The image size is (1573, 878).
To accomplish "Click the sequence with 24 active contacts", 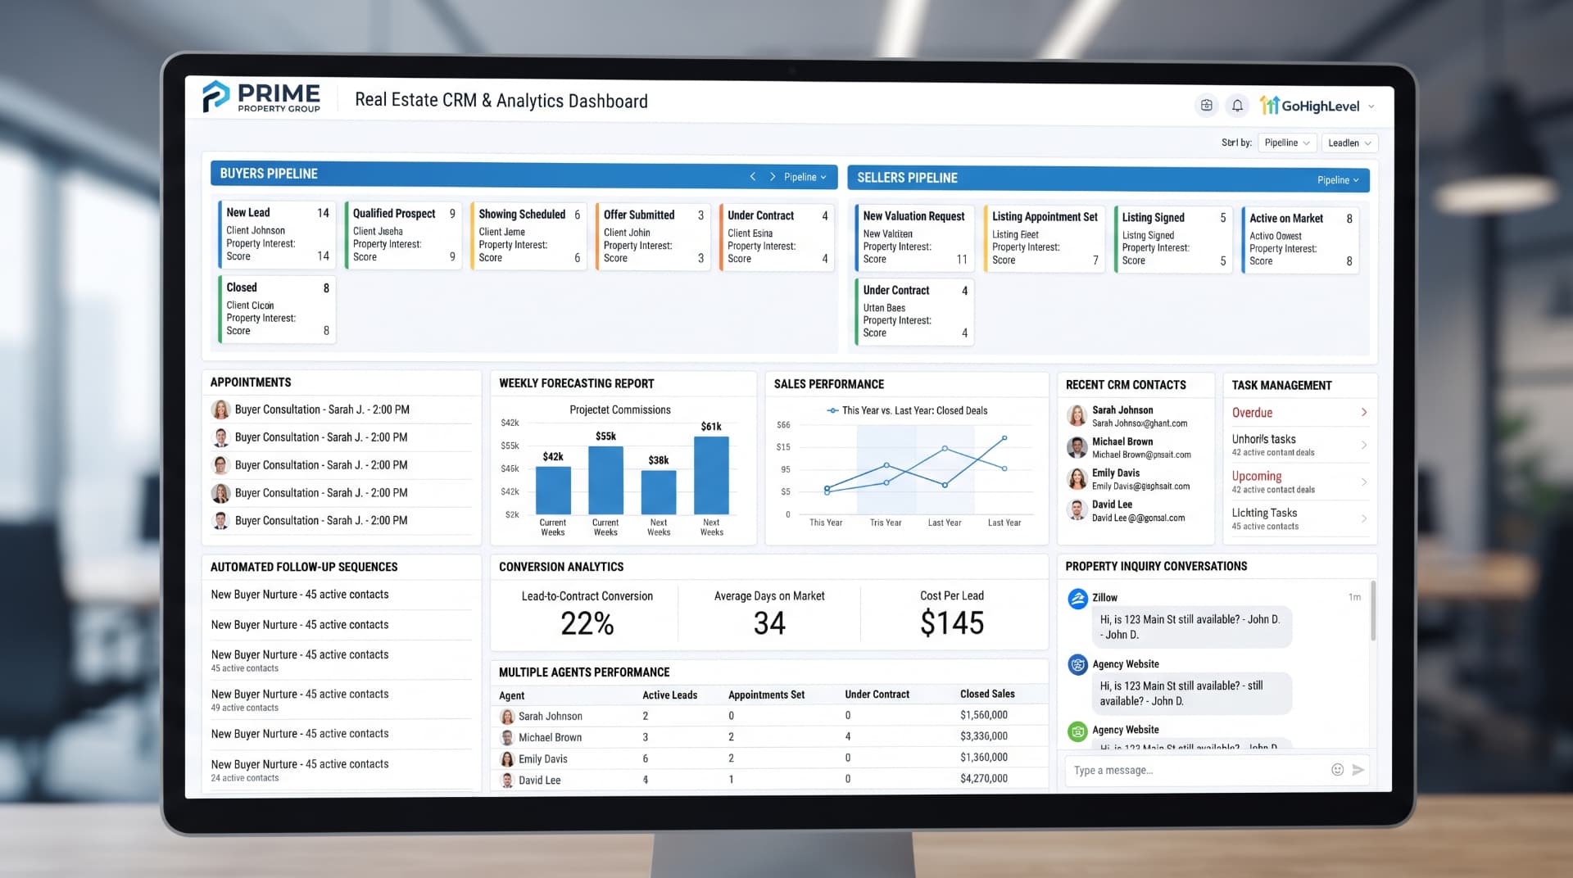I will [x=341, y=770].
